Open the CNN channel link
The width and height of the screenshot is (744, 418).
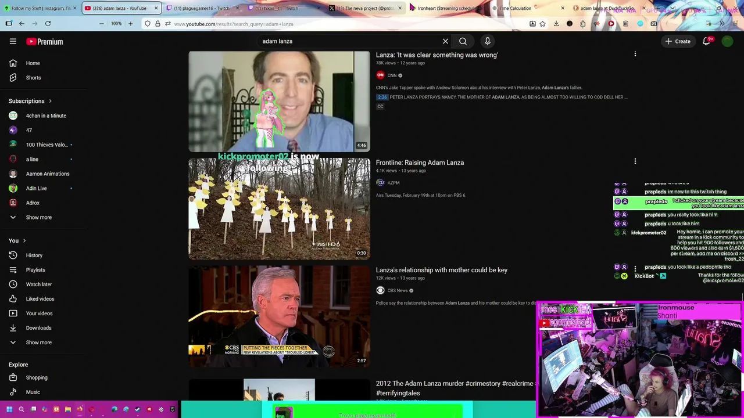392,75
